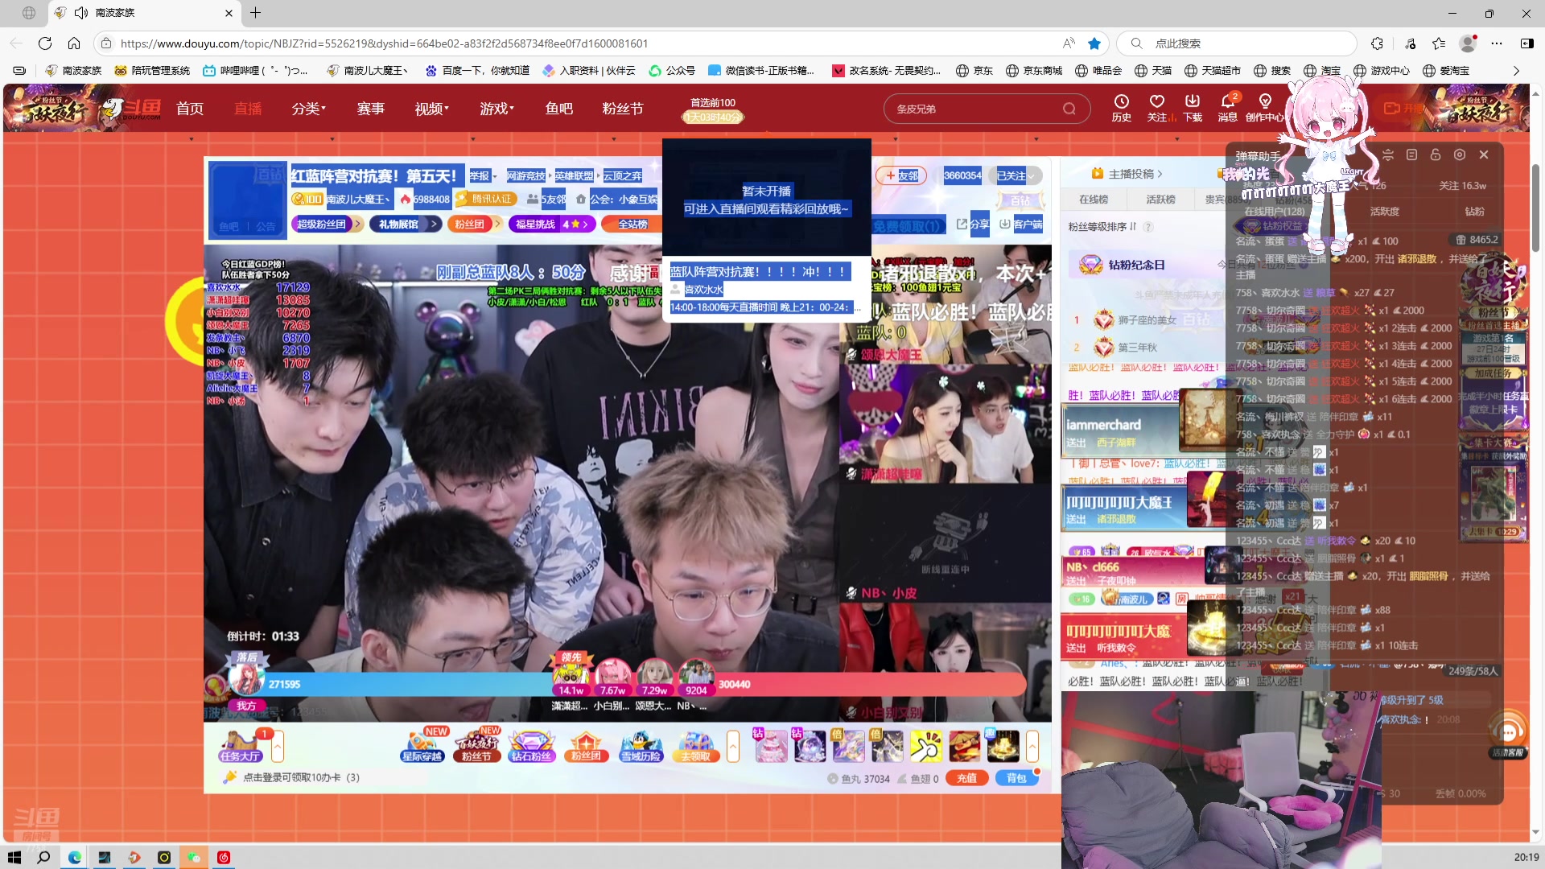The image size is (1545, 869).
Task: Open taskbar search magnifier
Action: click(44, 858)
